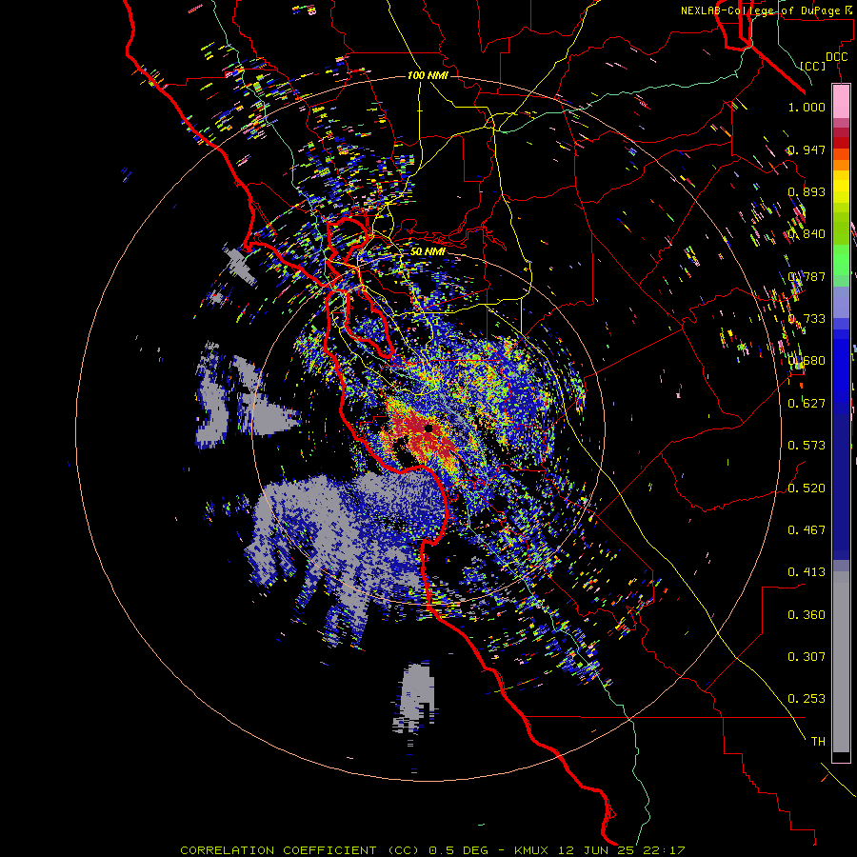Click the 0.627 scale value
This screenshot has height=857, width=857.
807,404
